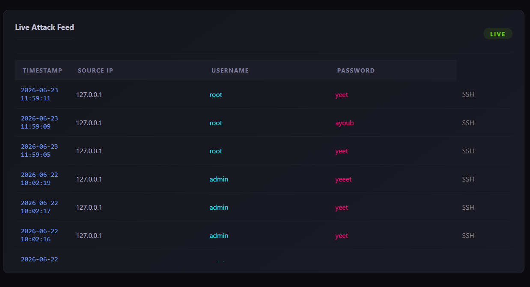The height and width of the screenshot is (287, 530).
Task: Click username root in the 11:59:05 row
Action: pos(216,151)
